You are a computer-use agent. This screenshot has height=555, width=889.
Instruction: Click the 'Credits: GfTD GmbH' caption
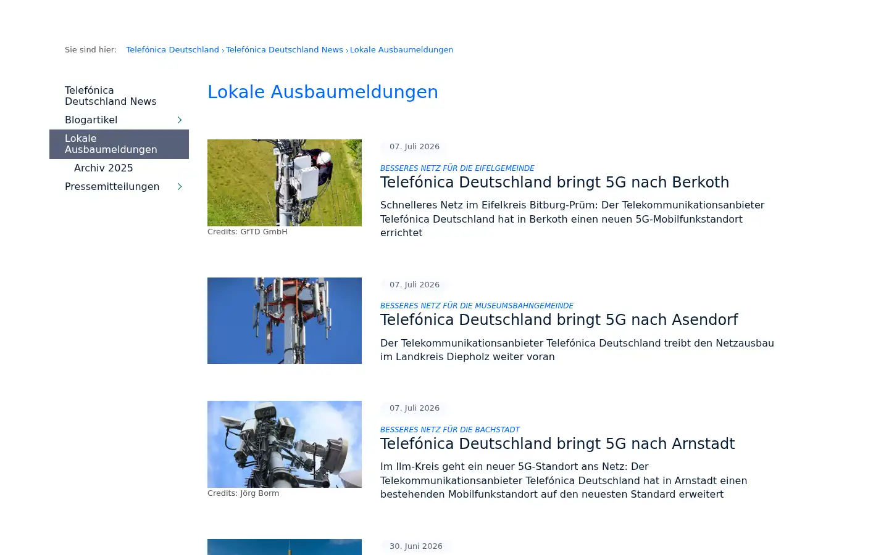click(x=248, y=232)
